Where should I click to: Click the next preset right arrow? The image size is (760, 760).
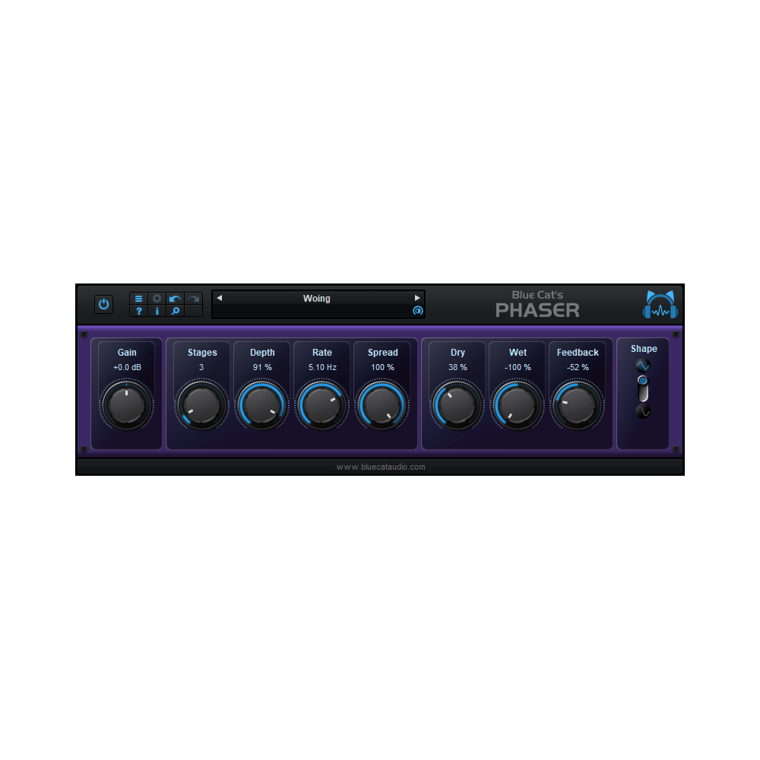click(x=416, y=298)
